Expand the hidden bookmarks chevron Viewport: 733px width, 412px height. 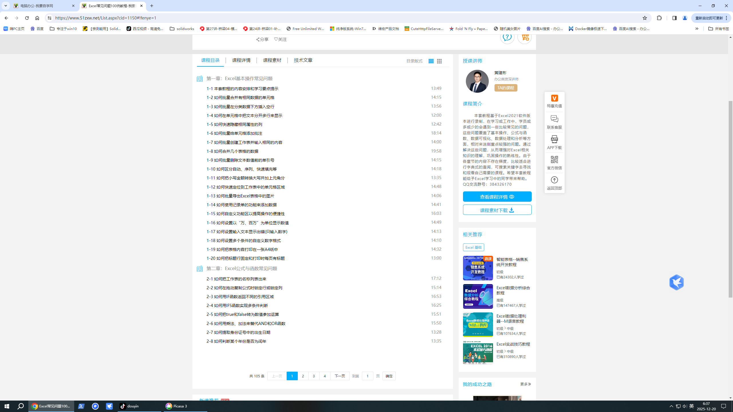[697, 29]
